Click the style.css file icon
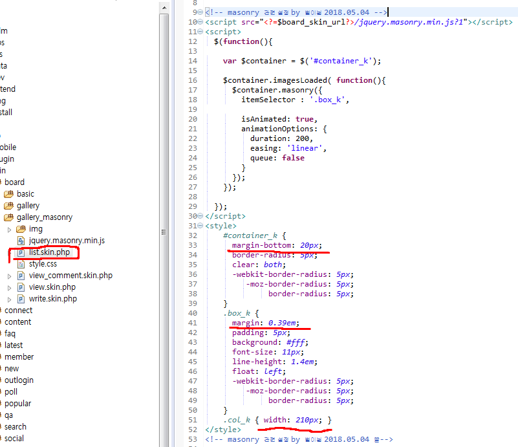 [21, 264]
